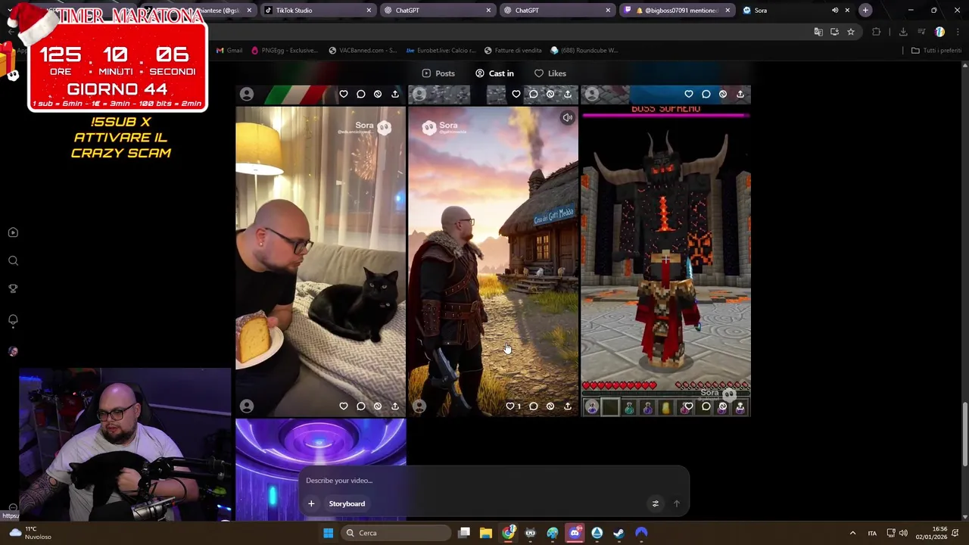
Task: Open comments on the black cat video
Action: (x=361, y=406)
